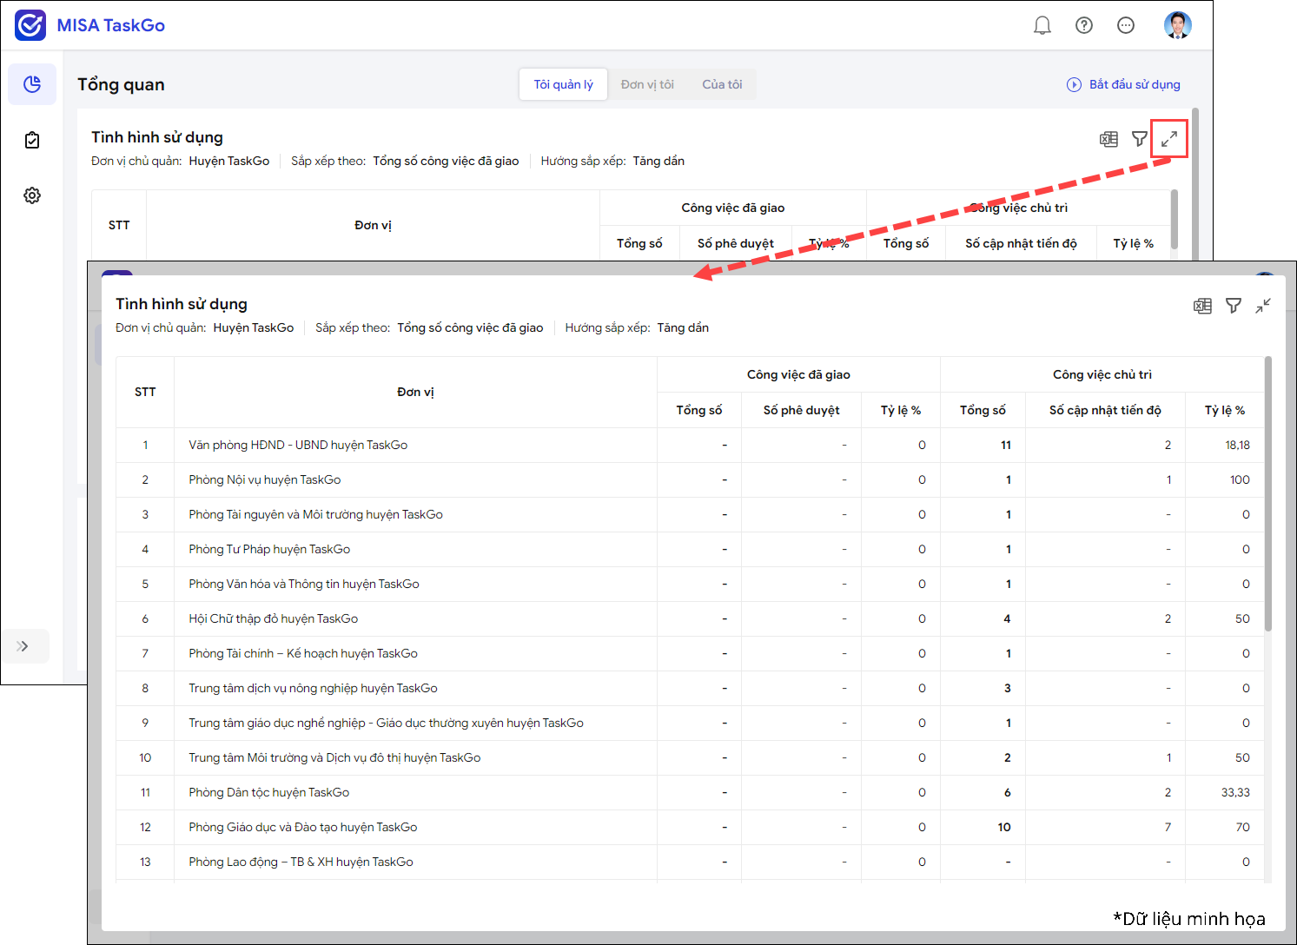The width and height of the screenshot is (1297, 945).
Task: Click the Tổng quan page title
Action: click(121, 84)
